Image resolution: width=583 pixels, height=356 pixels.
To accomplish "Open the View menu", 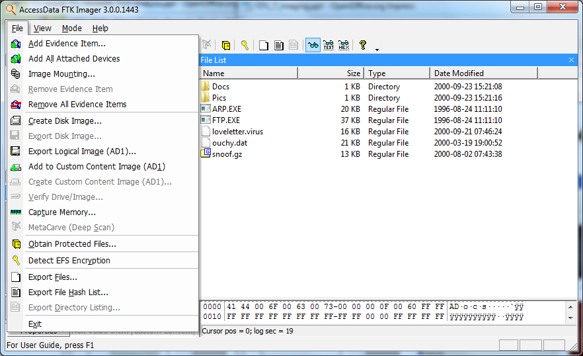I will 42,28.
